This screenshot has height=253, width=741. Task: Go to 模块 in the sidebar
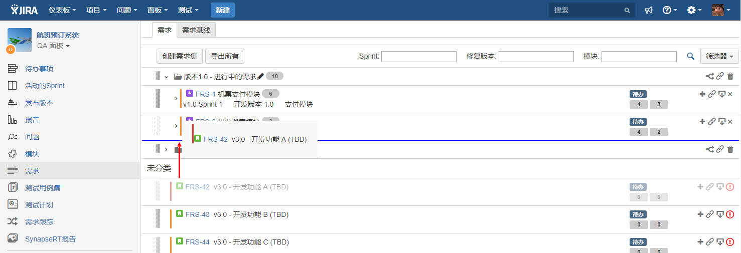[32, 154]
